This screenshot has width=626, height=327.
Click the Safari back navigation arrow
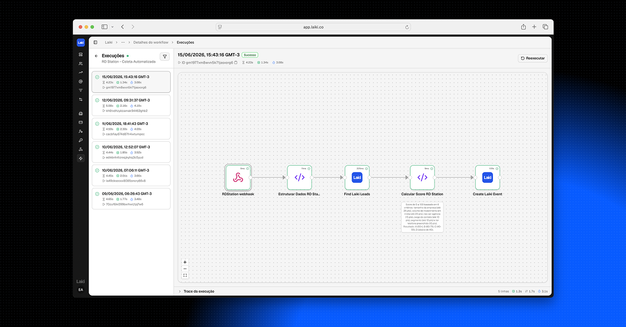click(x=122, y=27)
